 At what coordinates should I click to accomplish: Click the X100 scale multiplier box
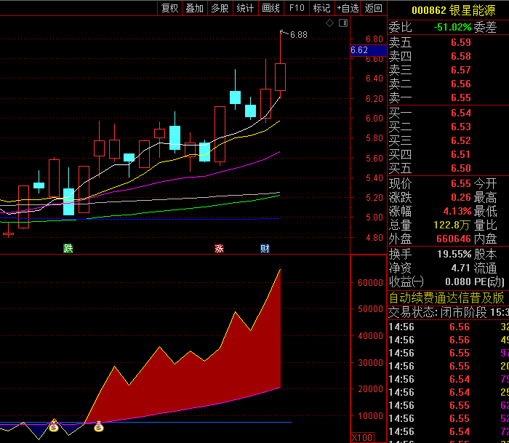tap(360, 437)
